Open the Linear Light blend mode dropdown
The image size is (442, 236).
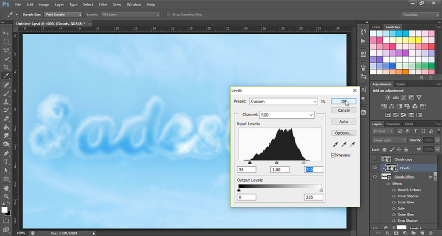click(x=389, y=140)
